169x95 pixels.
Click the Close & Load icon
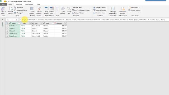3,9
